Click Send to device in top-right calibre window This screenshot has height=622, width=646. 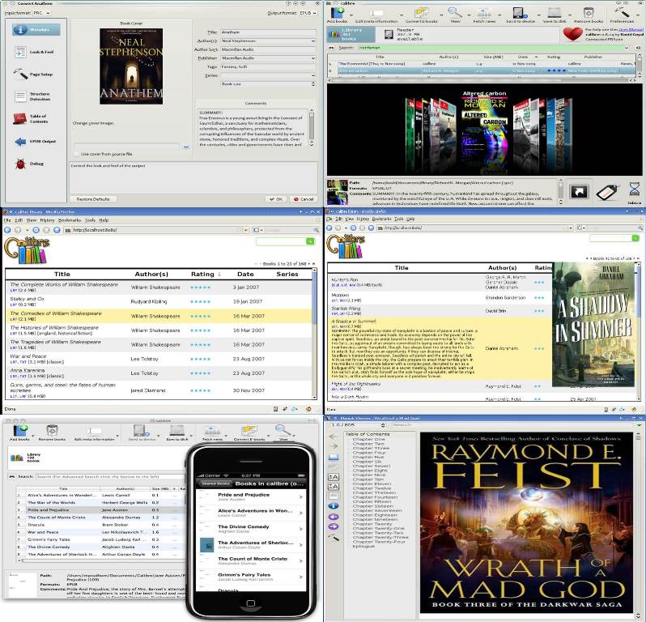point(520,15)
